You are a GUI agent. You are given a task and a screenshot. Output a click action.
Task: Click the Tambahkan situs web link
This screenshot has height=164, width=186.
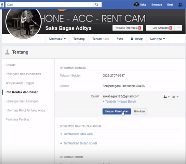click(x=76, y=134)
